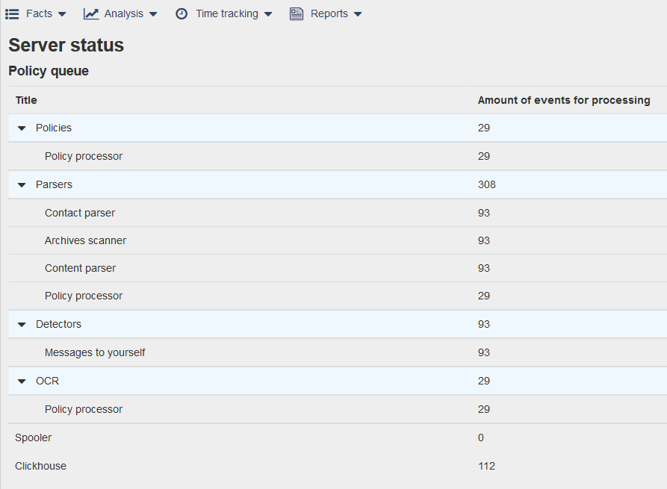Select the Content parser row

(80, 268)
